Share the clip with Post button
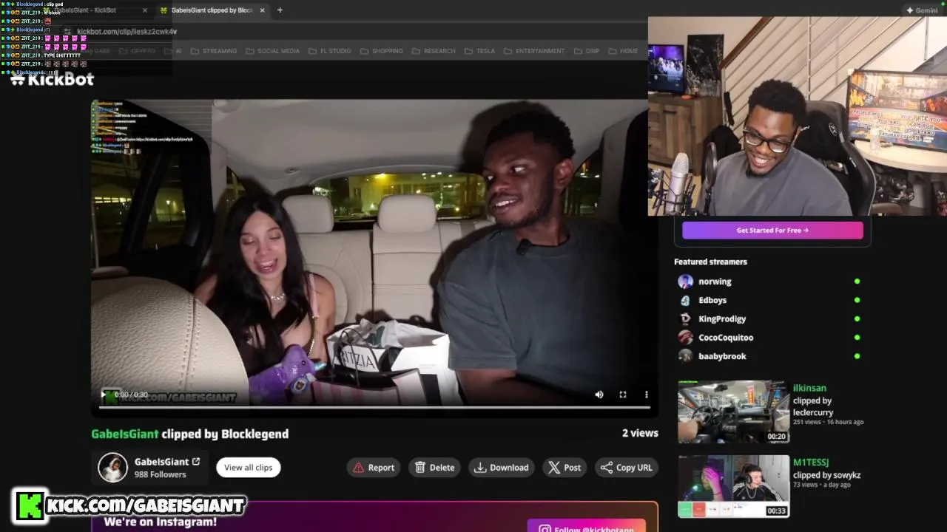Viewport: 947px width, 532px height. point(565,467)
